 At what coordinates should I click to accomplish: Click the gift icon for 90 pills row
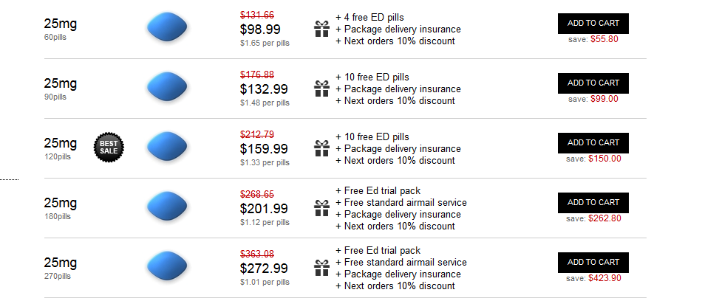321,89
